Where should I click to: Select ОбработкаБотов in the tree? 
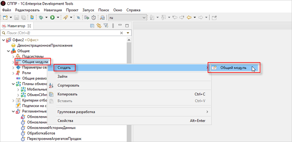[x=41, y=134]
